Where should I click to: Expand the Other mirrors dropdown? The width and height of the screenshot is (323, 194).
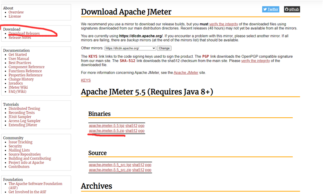(x=130, y=48)
